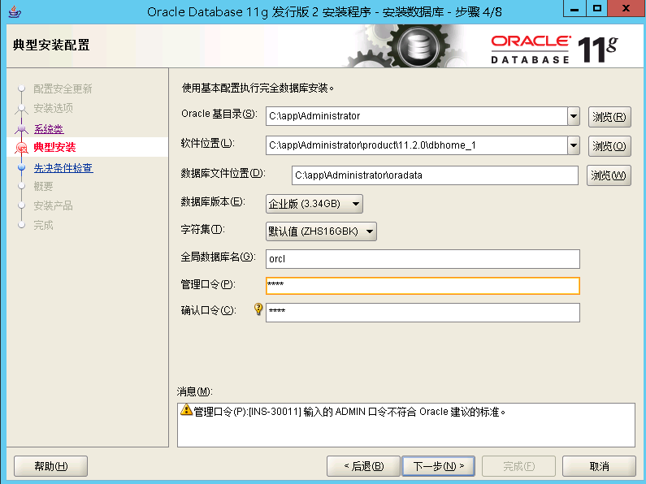Screen dimensions: 646x484
Task: Click the warning icon in message box
Action: pos(186,410)
